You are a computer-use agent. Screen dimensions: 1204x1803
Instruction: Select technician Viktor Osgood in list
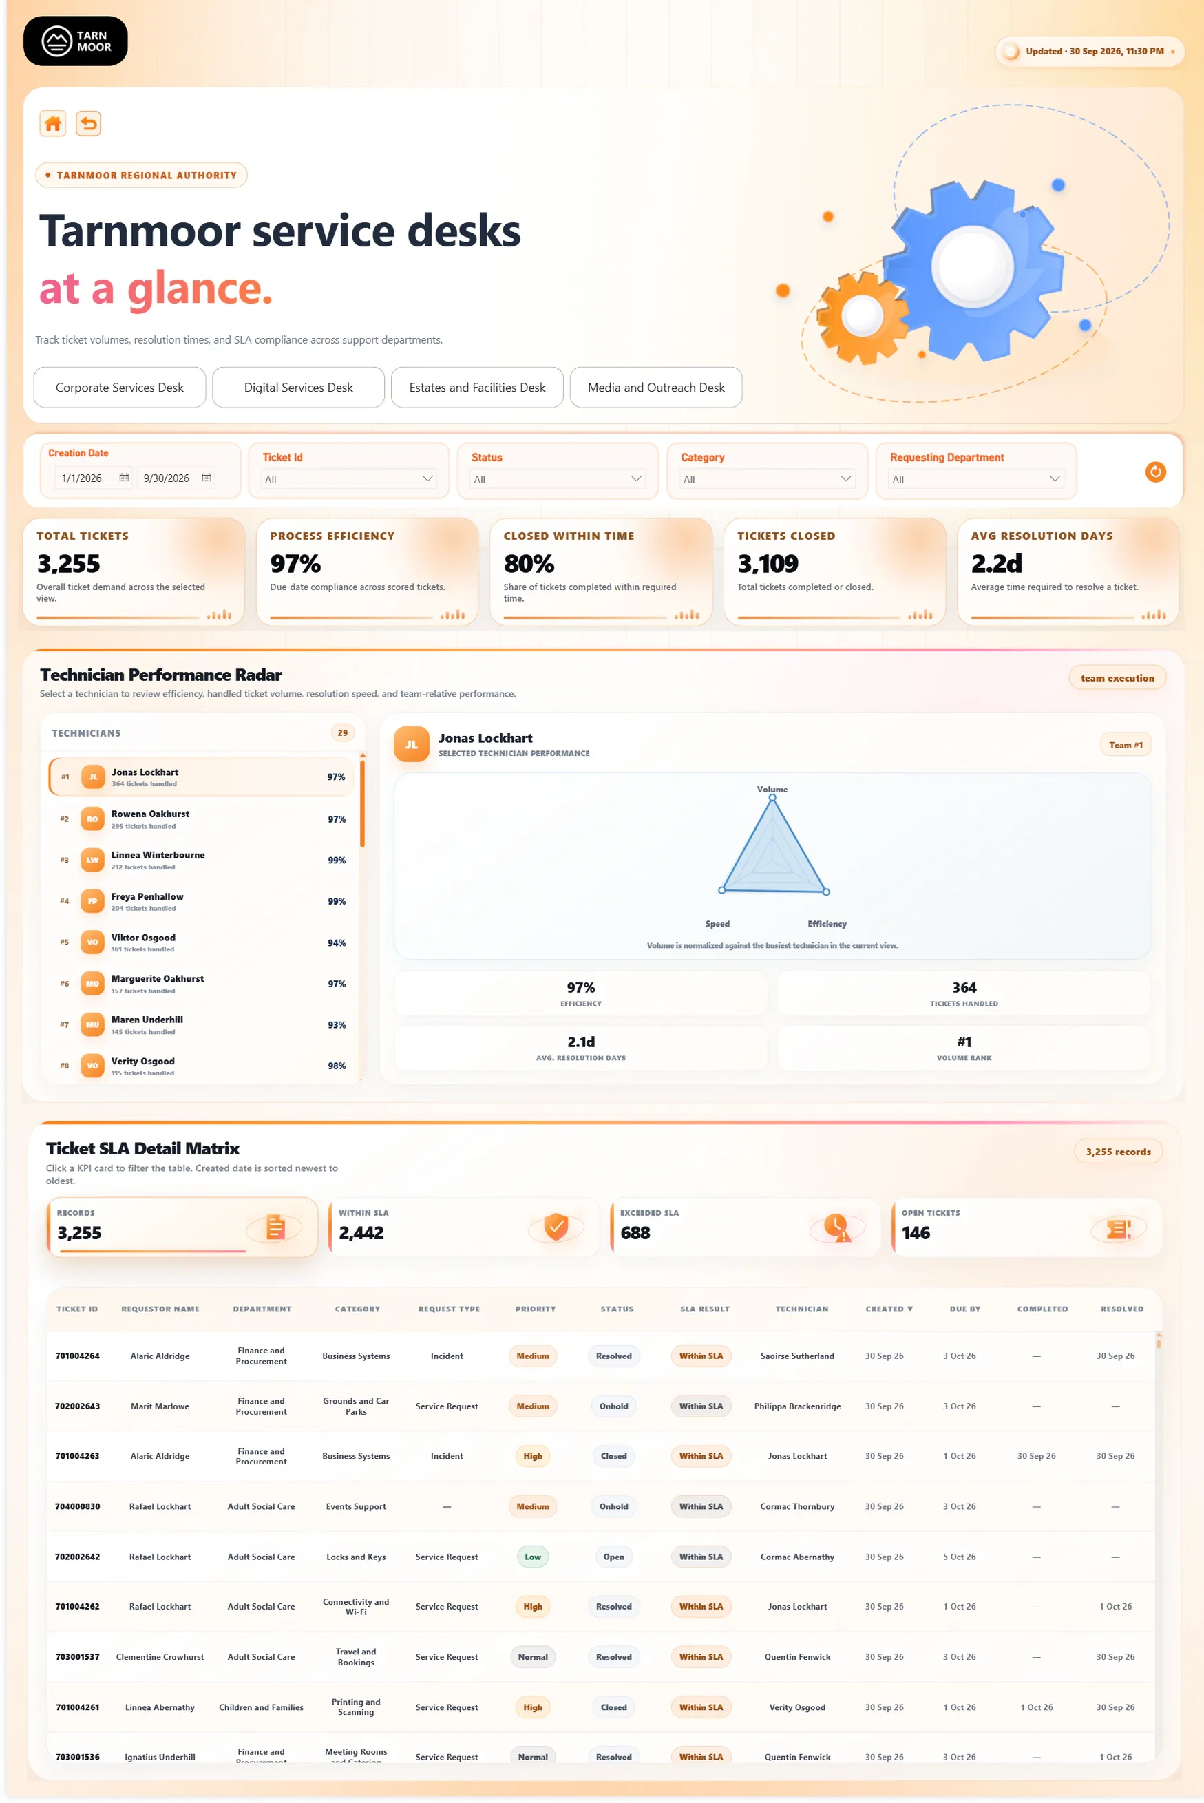(x=202, y=942)
